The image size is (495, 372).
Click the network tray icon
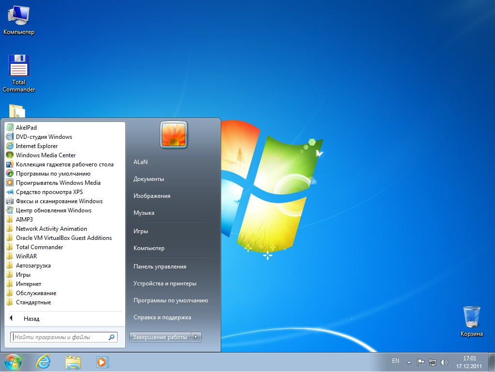click(433, 362)
